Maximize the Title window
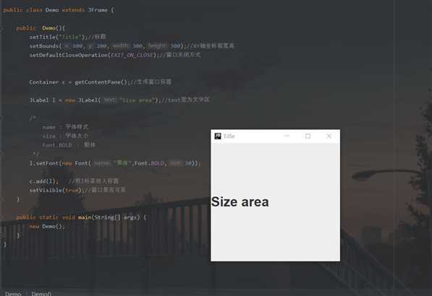 point(308,136)
